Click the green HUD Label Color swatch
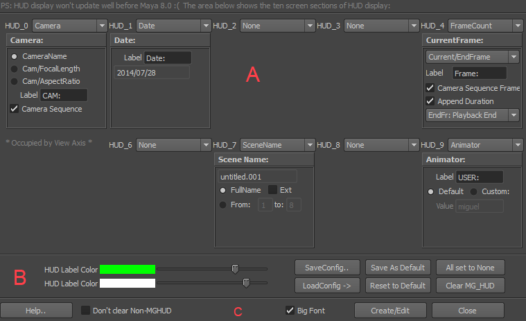Screen dimensions: 526x321 point(128,269)
